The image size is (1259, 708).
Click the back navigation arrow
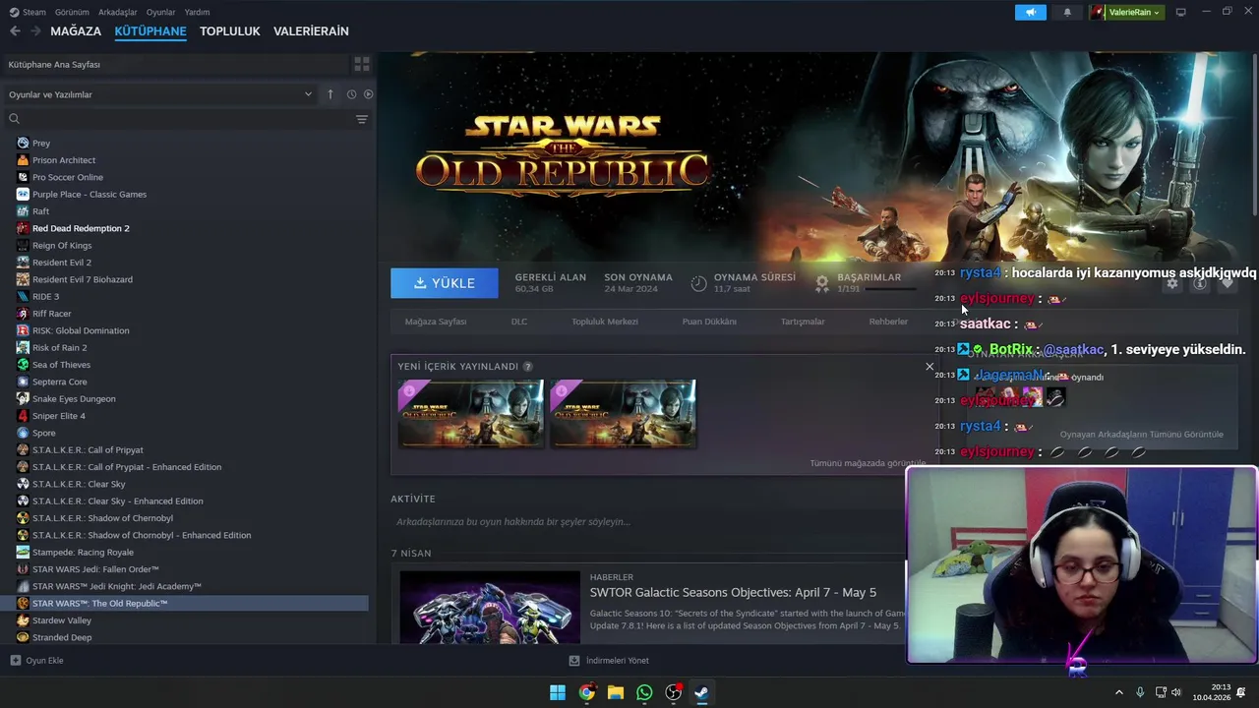tap(15, 31)
